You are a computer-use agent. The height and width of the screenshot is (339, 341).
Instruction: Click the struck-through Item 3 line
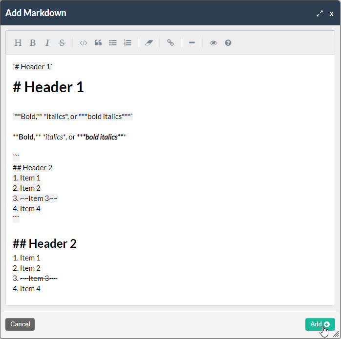point(35,279)
